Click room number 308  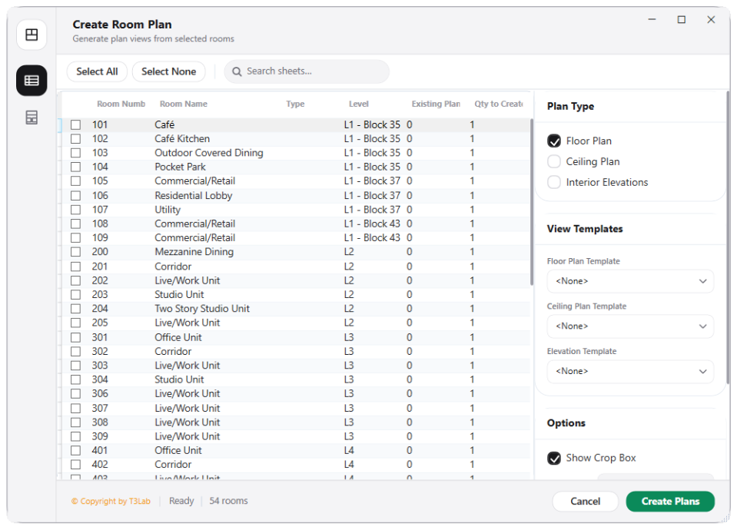point(100,422)
